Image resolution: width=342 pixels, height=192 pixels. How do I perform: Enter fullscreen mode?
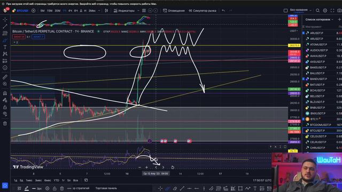tap(332, 11)
